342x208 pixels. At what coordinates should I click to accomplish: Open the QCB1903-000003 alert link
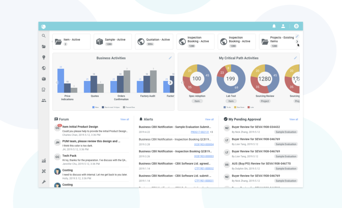coord(204,156)
